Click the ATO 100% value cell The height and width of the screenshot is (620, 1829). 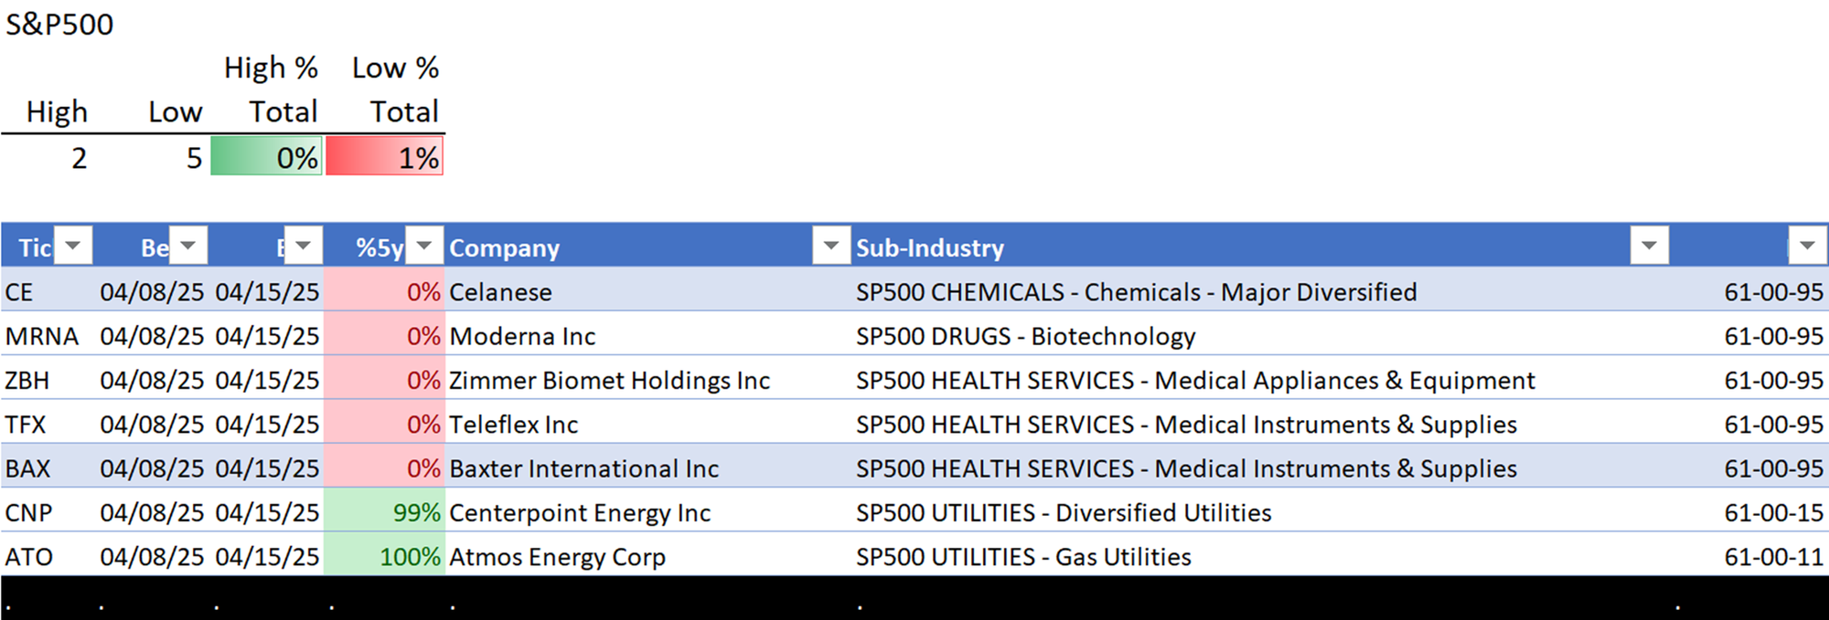(384, 556)
